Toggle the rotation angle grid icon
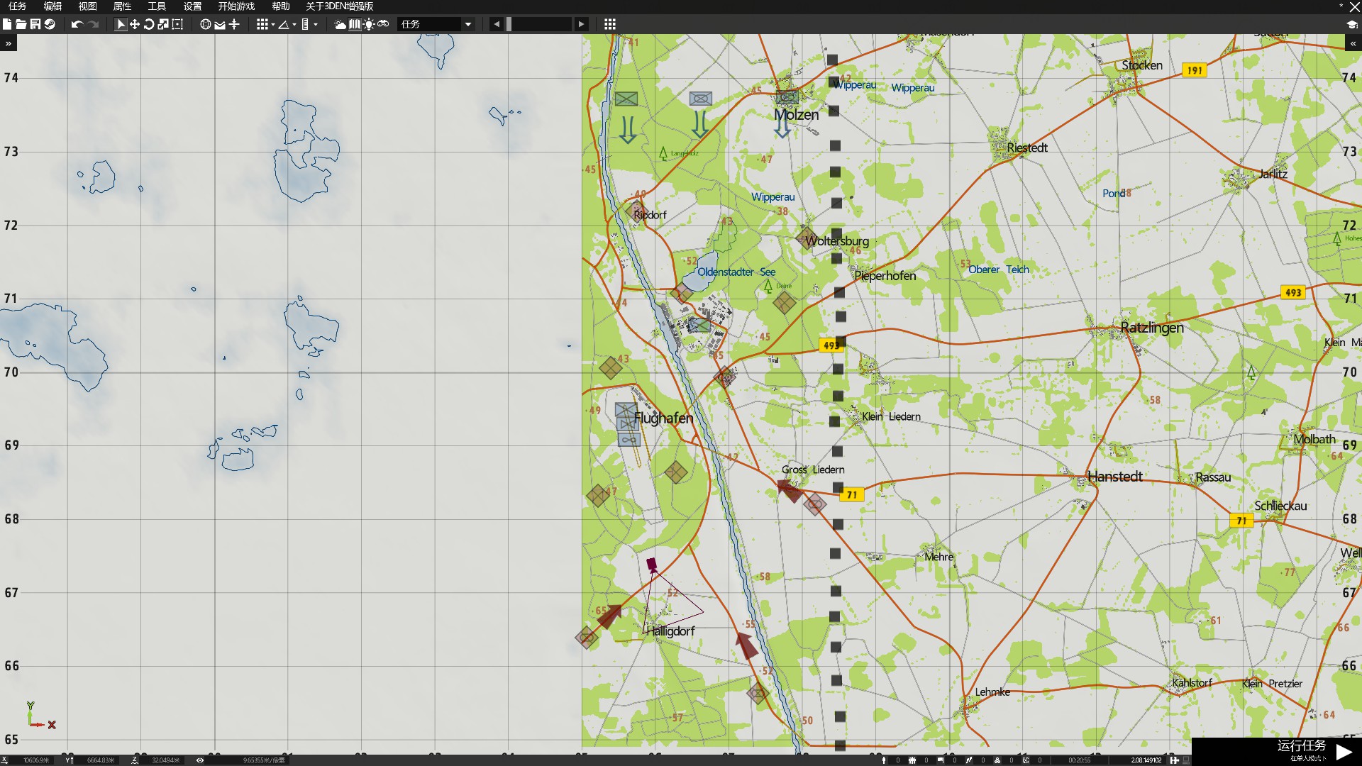The image size is (1362, 766). [x=284, y=24]
